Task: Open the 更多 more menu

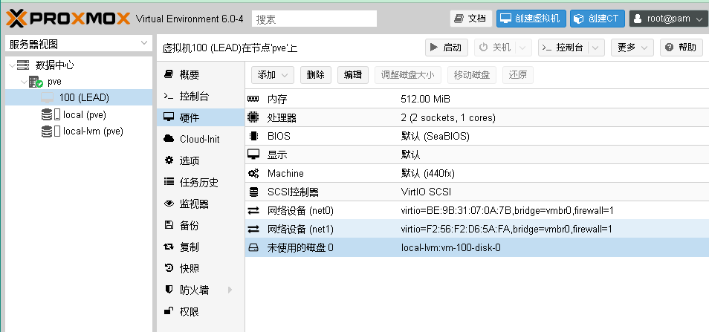Action: pyautogui.click(x=632, y=48)
